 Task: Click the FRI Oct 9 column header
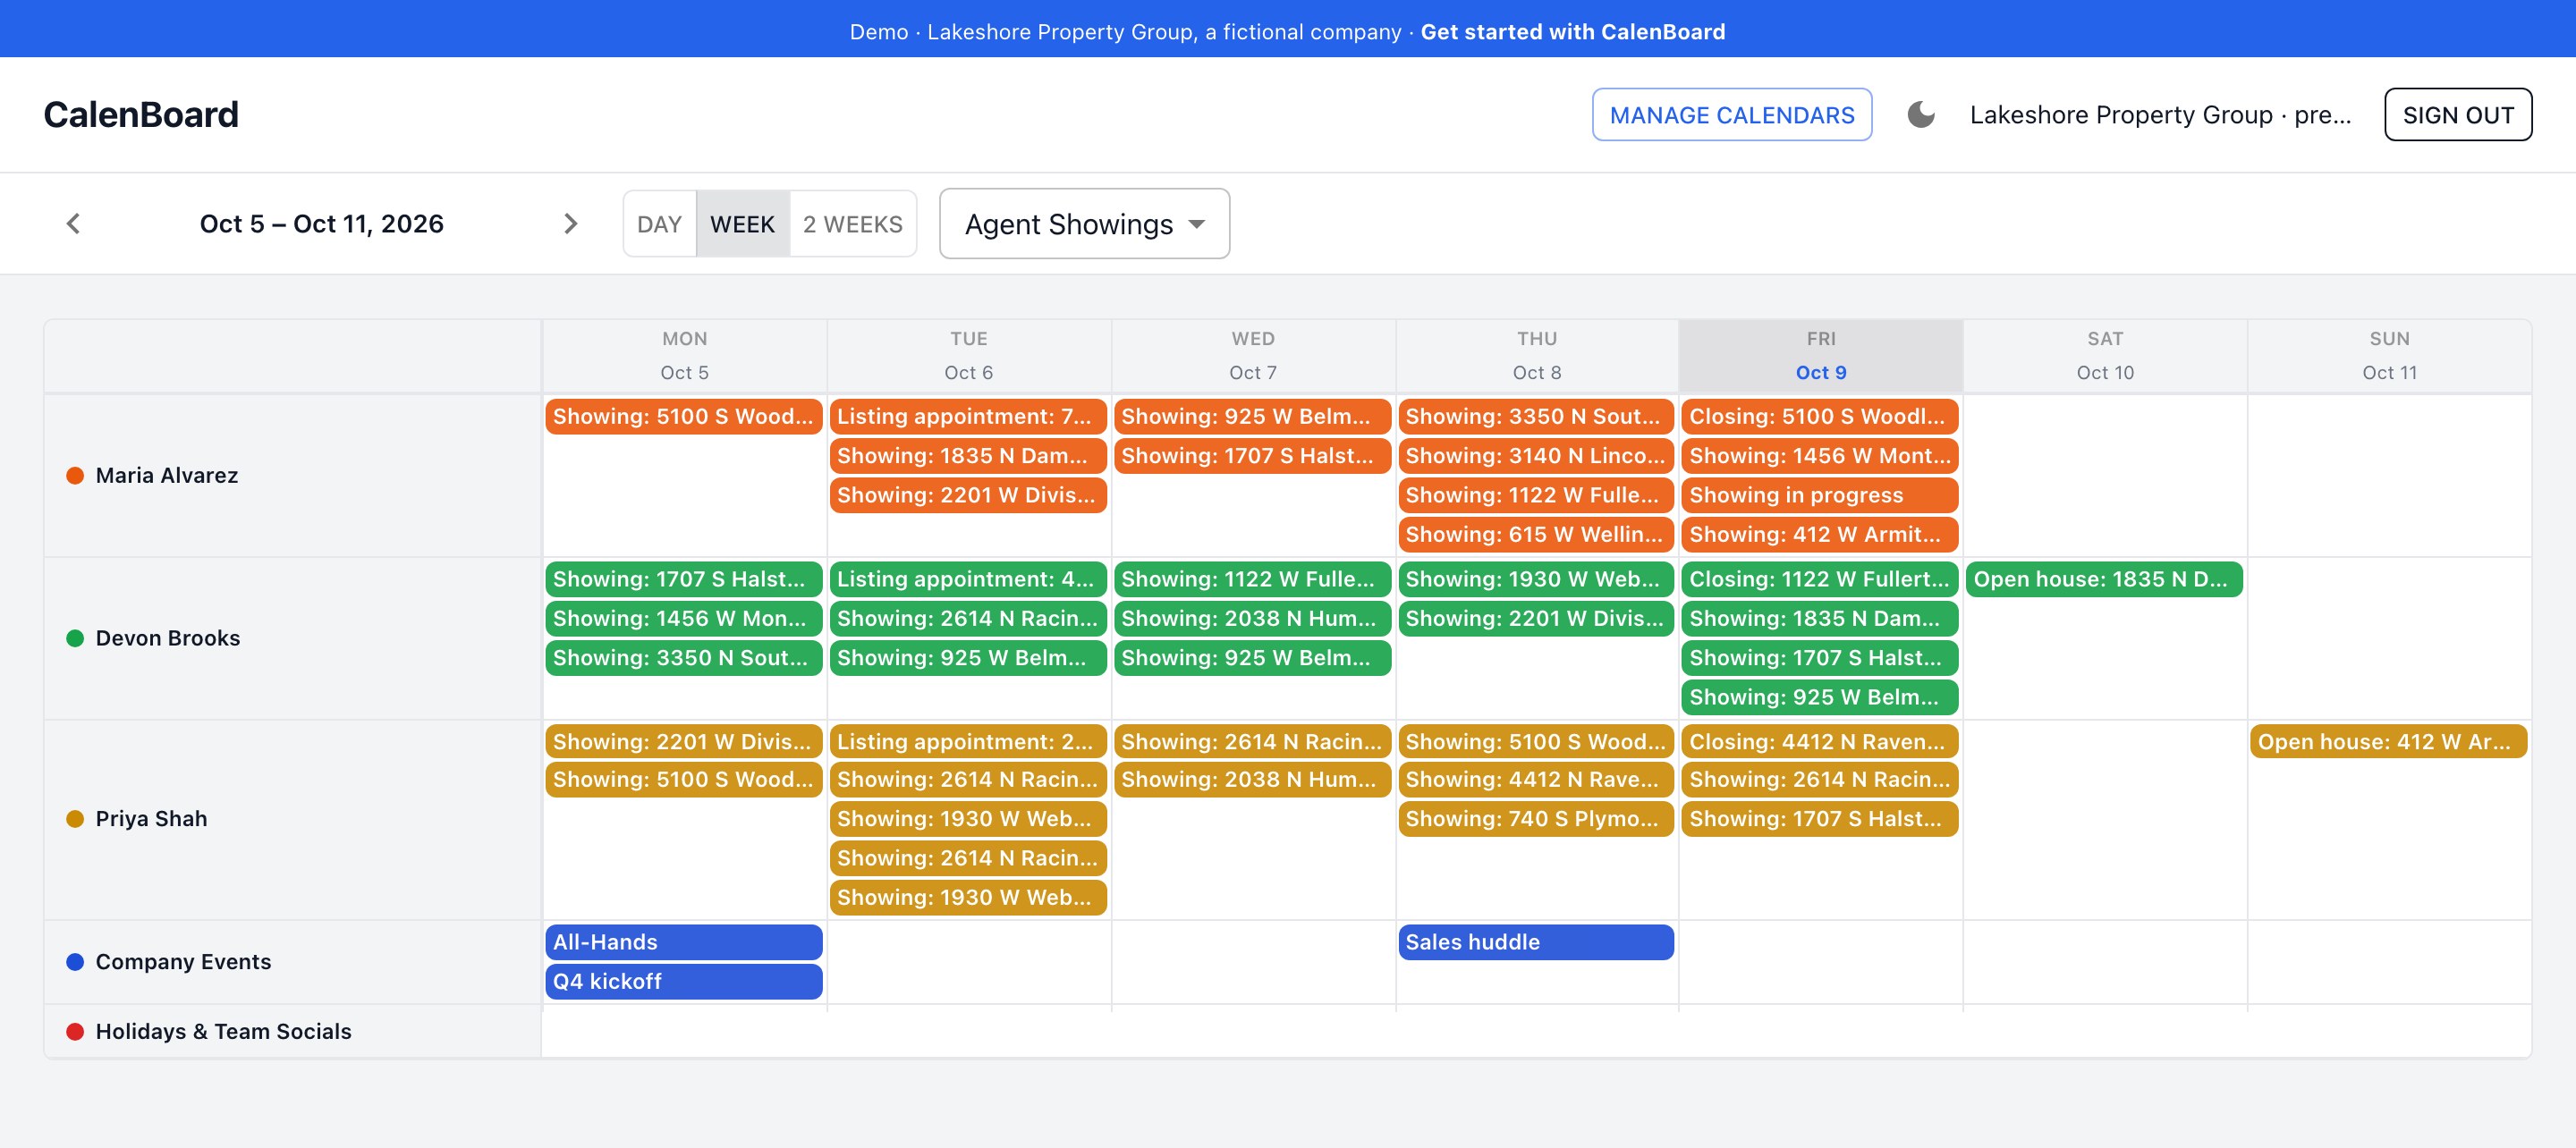point(1820,356)
